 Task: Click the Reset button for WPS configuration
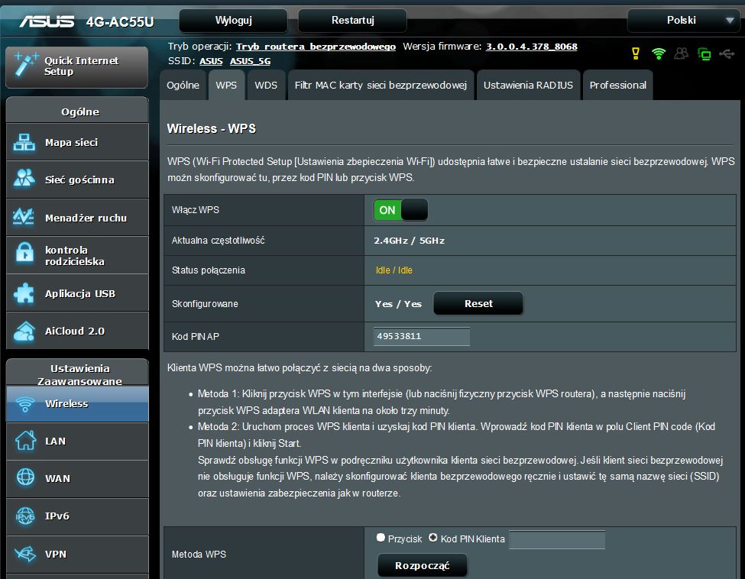click(478, 303)
